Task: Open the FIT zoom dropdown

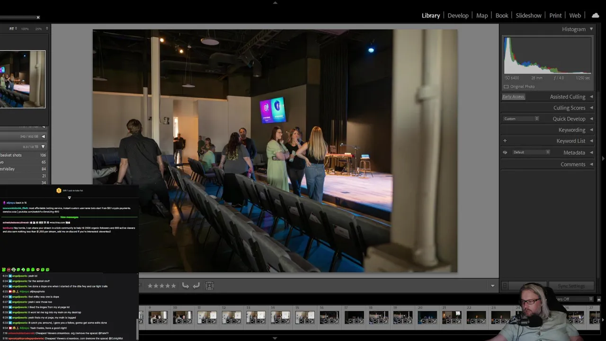Action: click(x=13, y=29)
